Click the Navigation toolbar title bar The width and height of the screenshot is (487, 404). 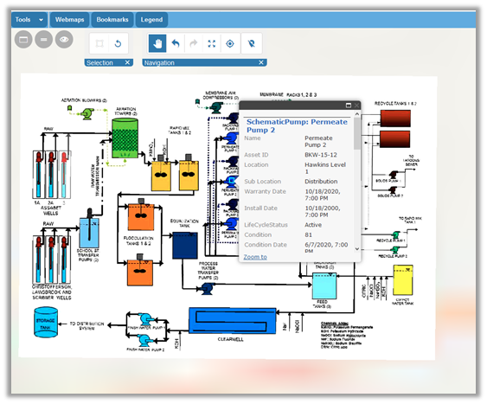click(x=204, y=62)
